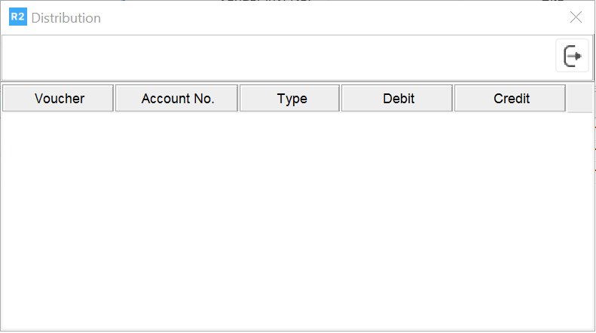This screenshot has width=596, height=333.
Task: Click the divider between Debit and Credit
Action: tap(454, 99)
